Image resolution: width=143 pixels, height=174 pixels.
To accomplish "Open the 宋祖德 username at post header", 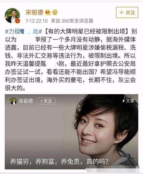I will click(x=34, y=12).
